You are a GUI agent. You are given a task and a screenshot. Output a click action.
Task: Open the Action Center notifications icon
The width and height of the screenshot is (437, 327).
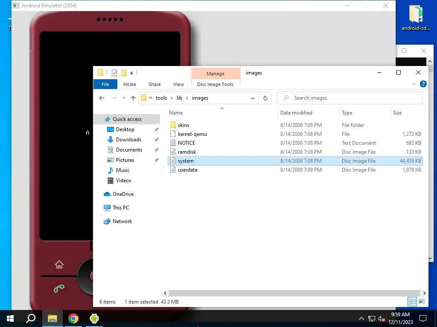(423, 318)
